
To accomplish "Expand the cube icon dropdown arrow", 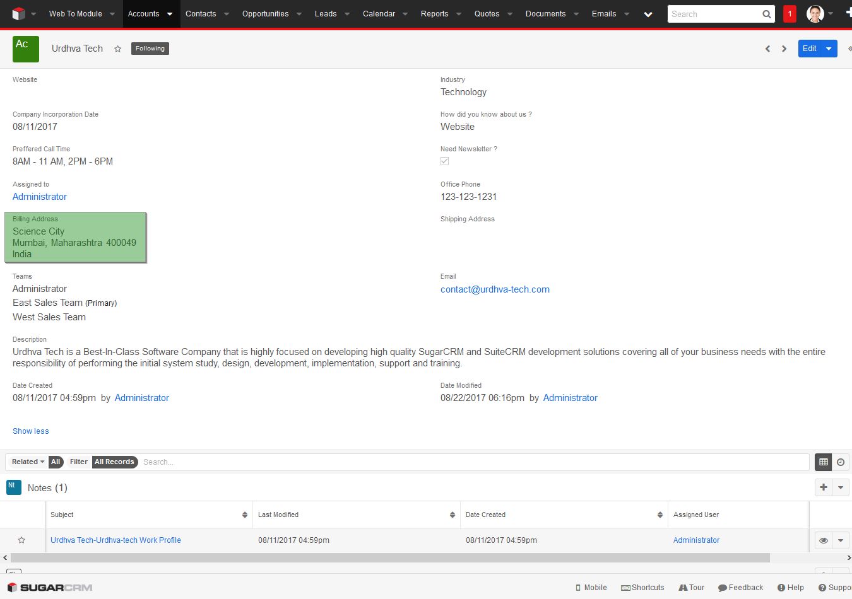I will click(33, 14).
